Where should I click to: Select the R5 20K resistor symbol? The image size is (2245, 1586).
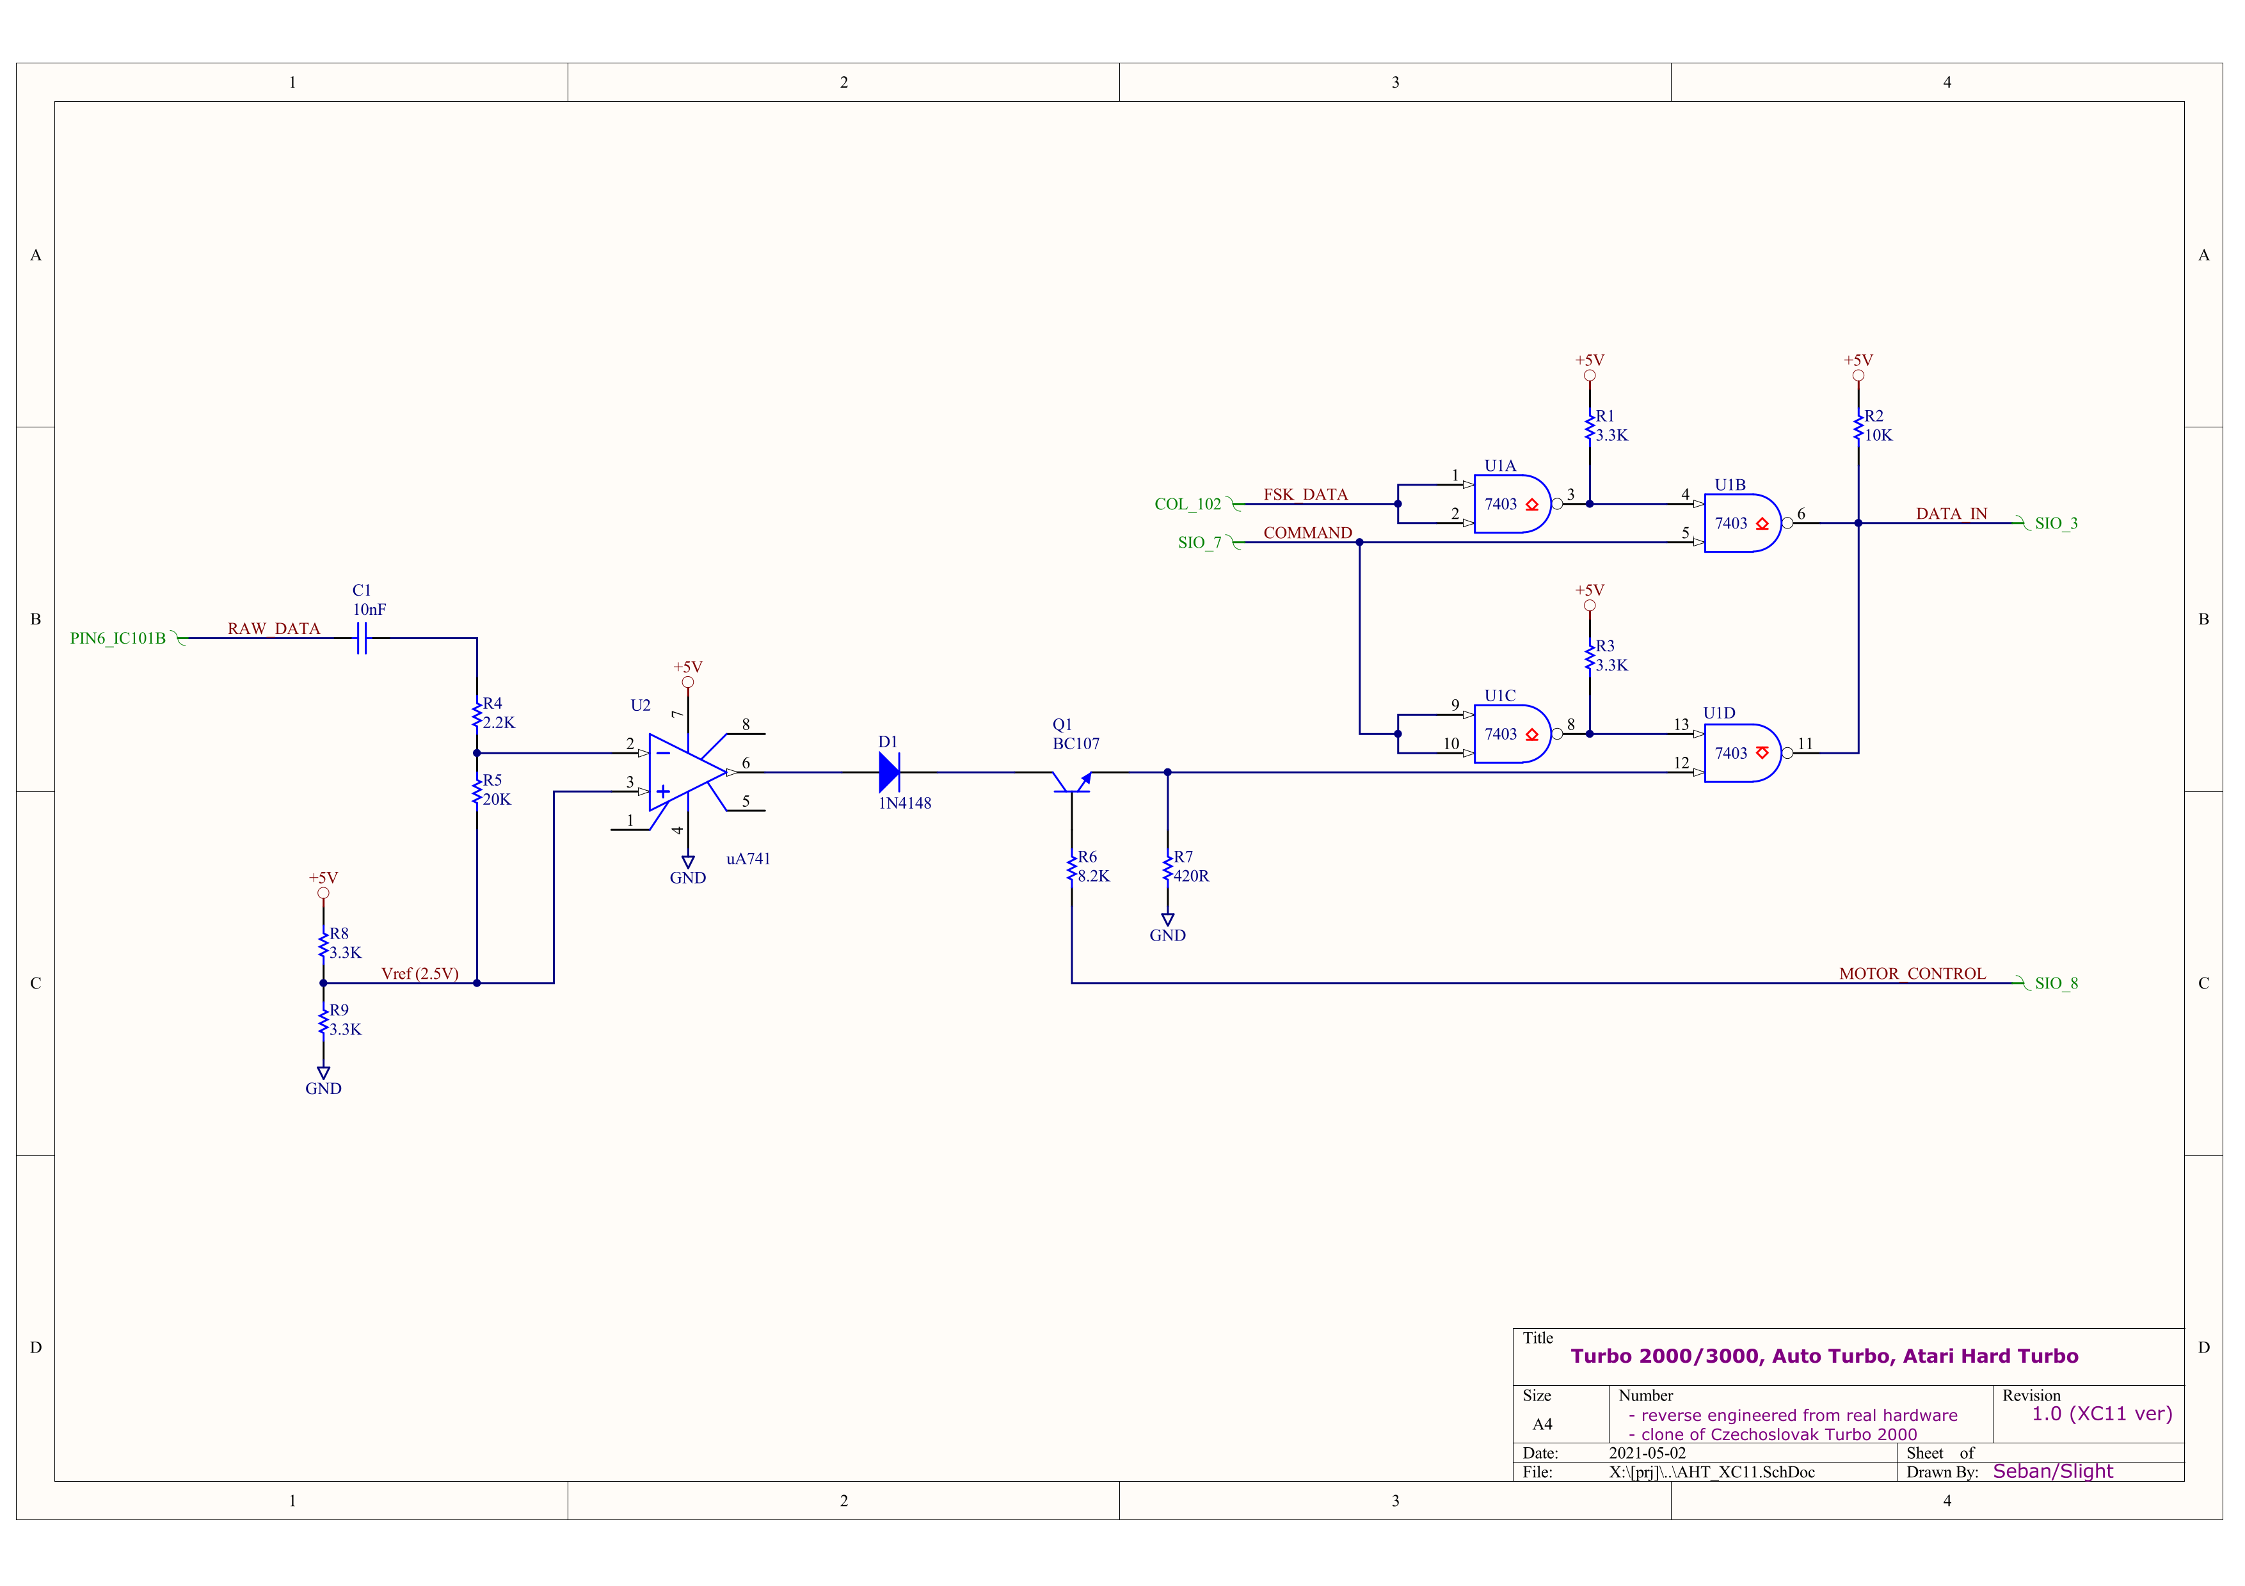click(x=477, y=791)
